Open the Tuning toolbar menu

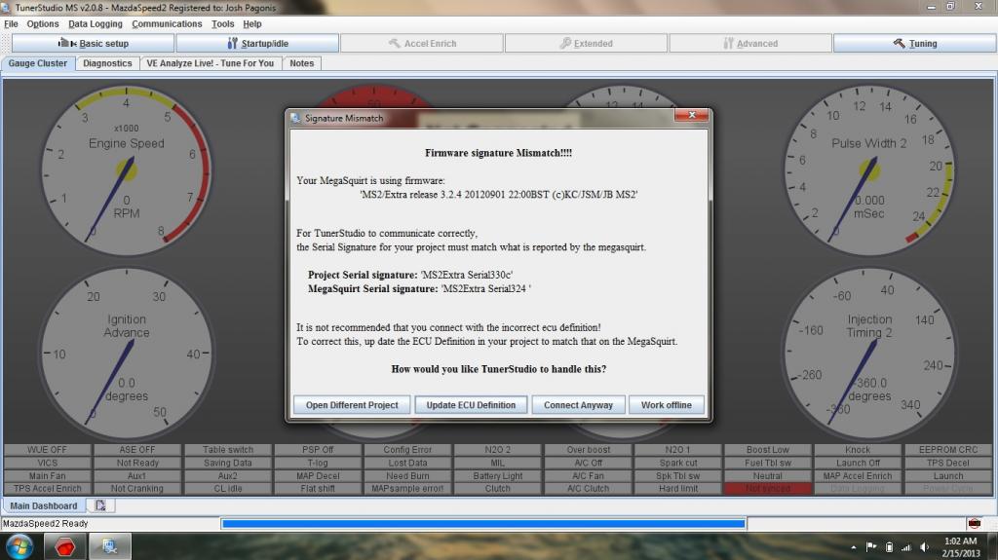pyautogui.click(x=914, y=43)
